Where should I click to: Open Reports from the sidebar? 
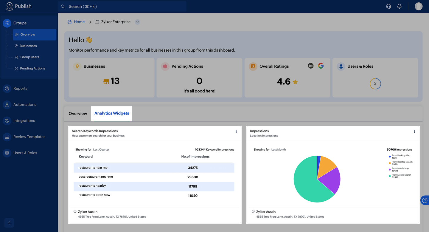(x=20, y=89)
